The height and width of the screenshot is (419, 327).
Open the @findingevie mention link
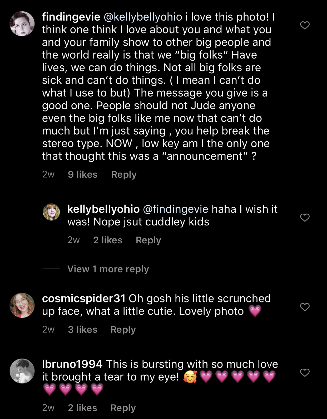tap(176, 209)
